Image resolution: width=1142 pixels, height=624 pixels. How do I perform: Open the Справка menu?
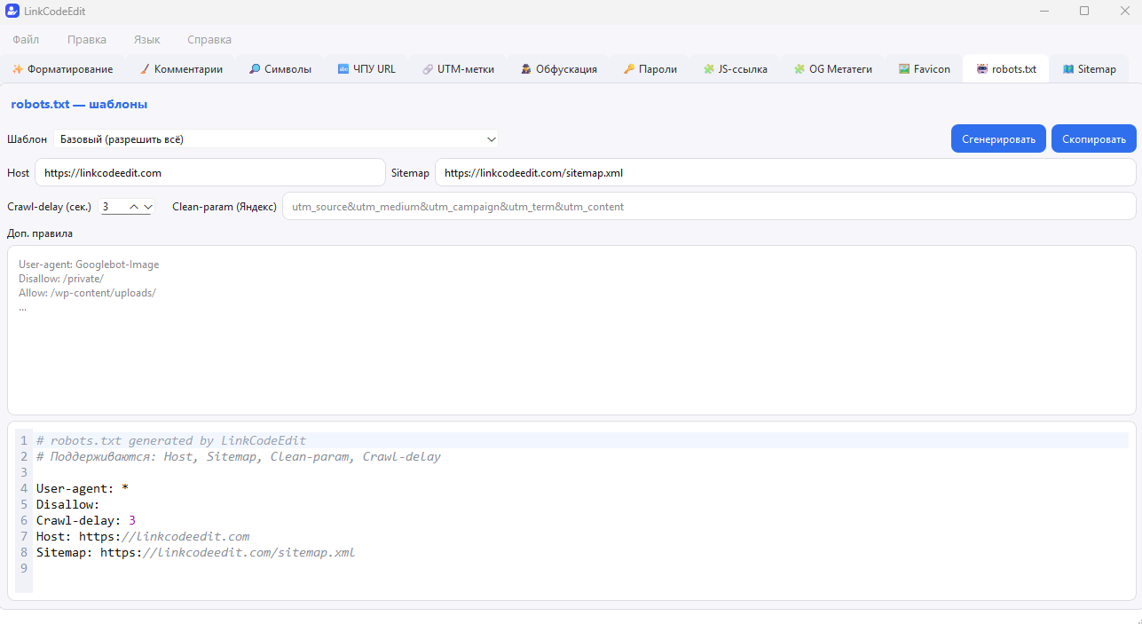(209, 40)
